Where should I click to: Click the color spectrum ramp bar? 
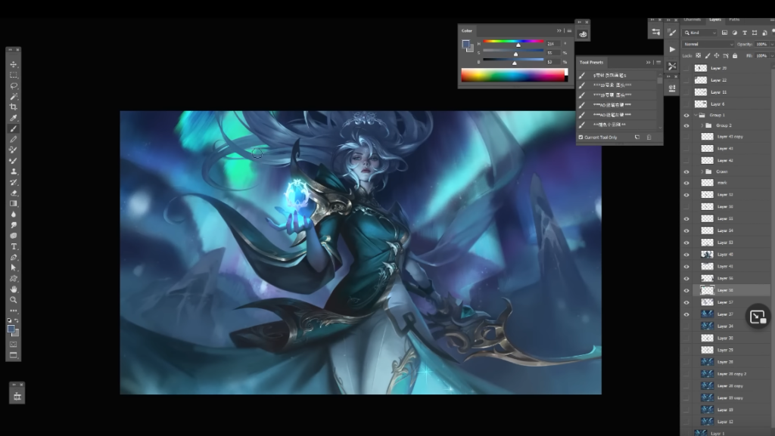[x=513, y=75]
